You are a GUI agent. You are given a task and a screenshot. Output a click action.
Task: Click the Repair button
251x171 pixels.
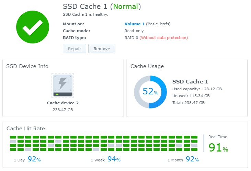pos(75,49)
